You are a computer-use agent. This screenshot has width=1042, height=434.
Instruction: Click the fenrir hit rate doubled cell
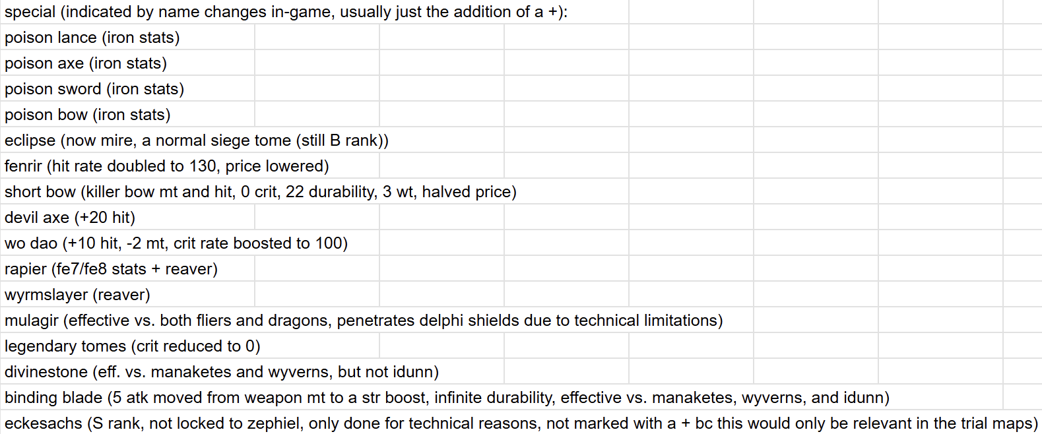pyautogui.click(x=166, y=166)
